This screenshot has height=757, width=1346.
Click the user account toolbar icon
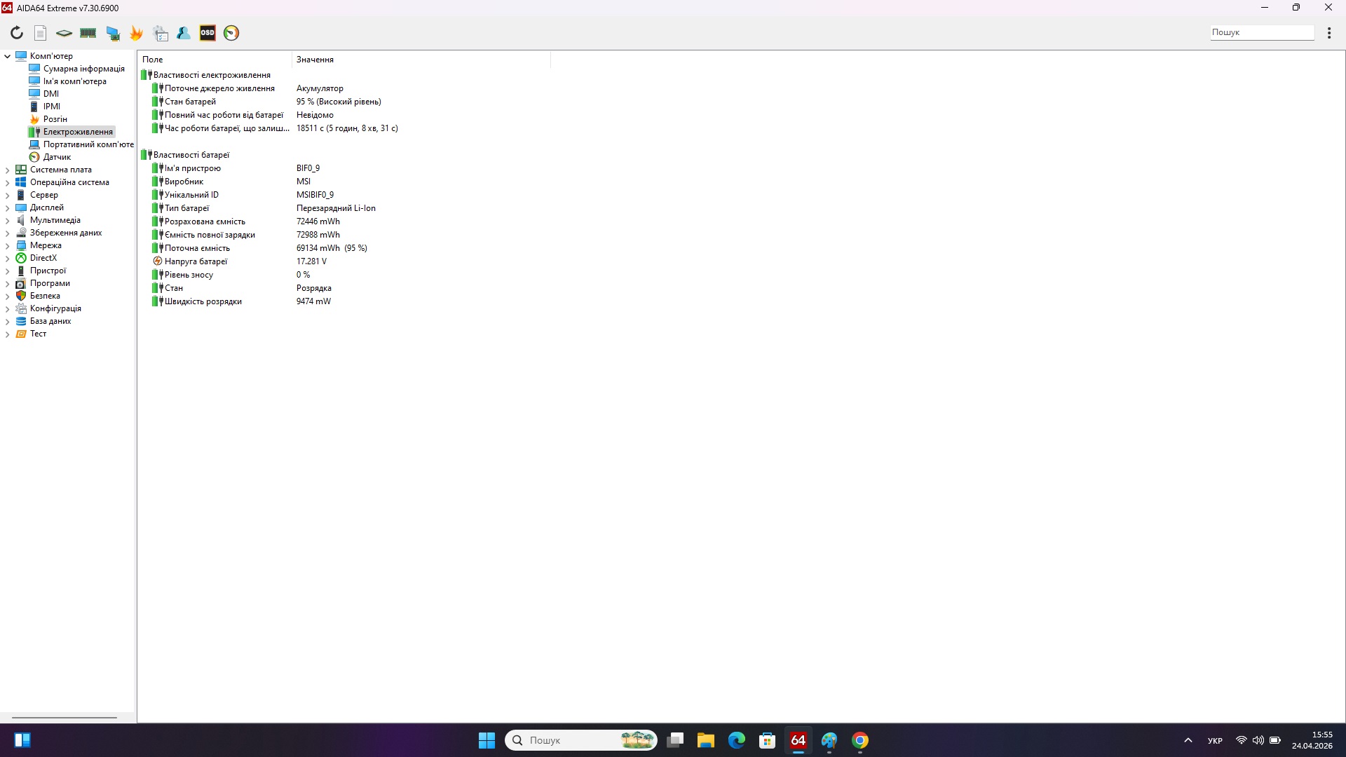tap(183, 32)
